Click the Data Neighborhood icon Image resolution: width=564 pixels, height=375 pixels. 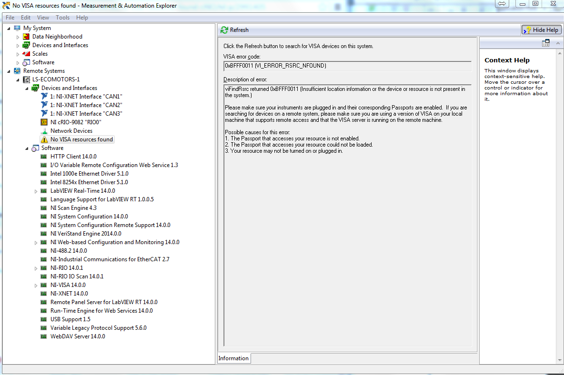click(26, 37)
